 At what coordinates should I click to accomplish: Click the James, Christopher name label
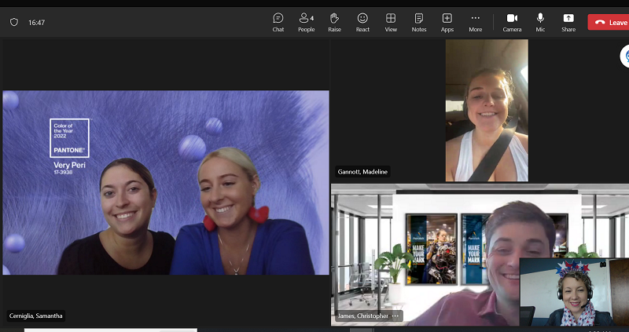pos(363,316)
